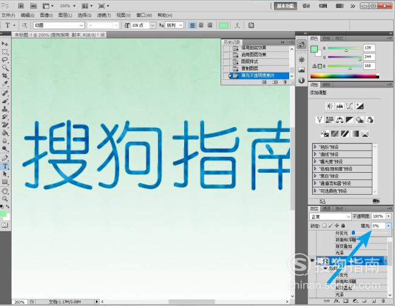This screenshot has height=306, width=395.
Task: Select the Zoom magnifier tool
Action: (x=5, y=199)
